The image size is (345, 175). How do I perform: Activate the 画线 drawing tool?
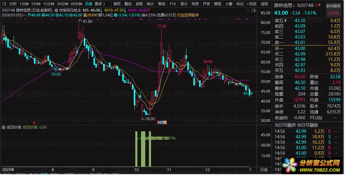coord(162,4)
